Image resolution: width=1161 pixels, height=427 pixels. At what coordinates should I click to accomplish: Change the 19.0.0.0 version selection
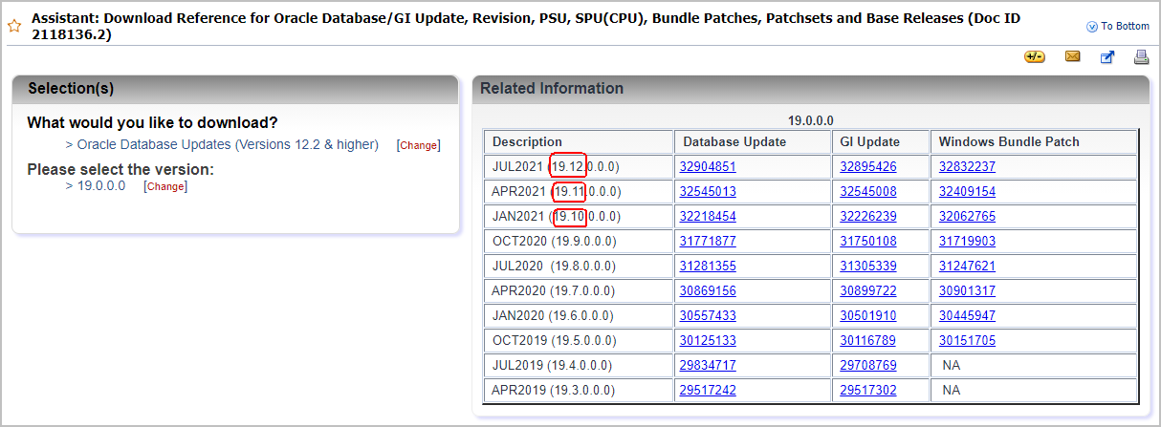coord(165,186)
